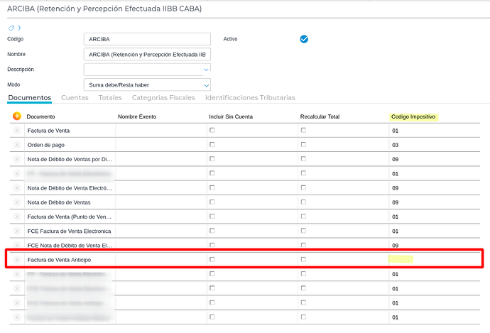Open the Categorias Fiscales tab
Screen dimensions: 490x333
pos(163,98)
